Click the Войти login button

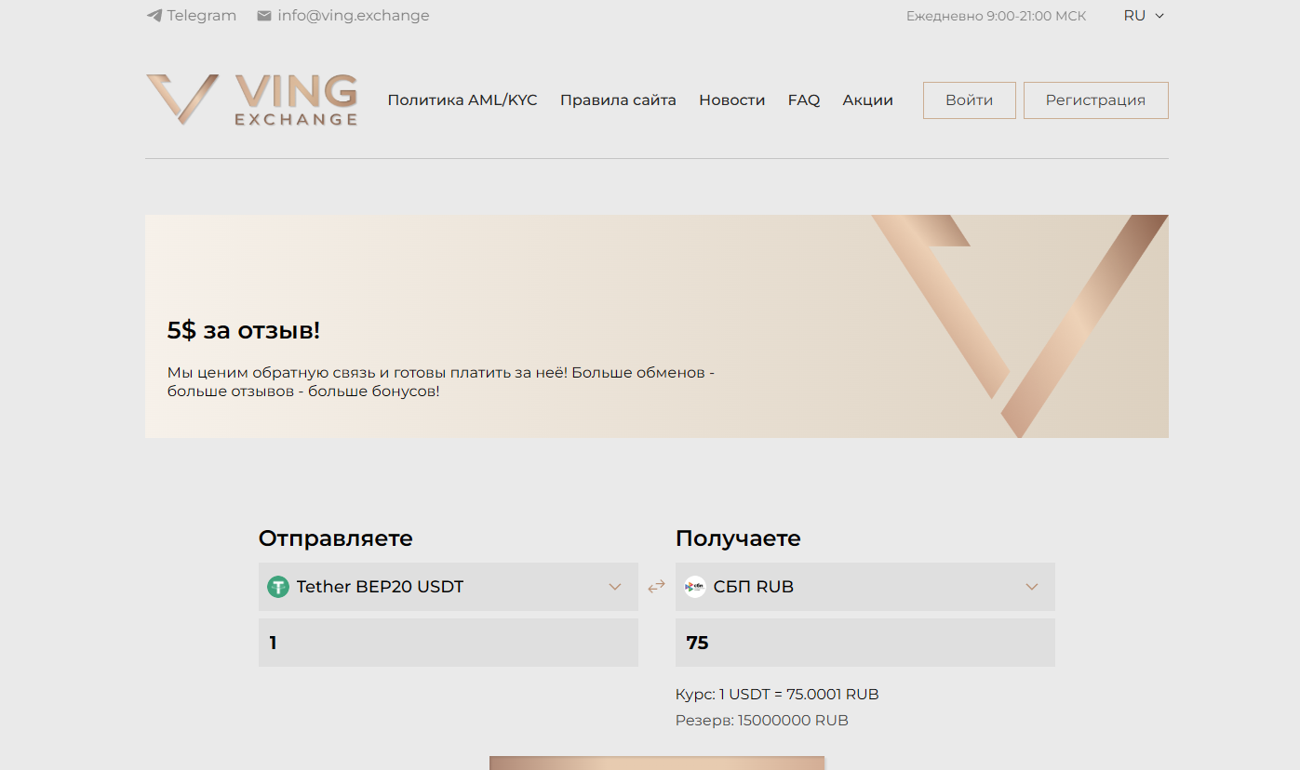pos(970,100)
